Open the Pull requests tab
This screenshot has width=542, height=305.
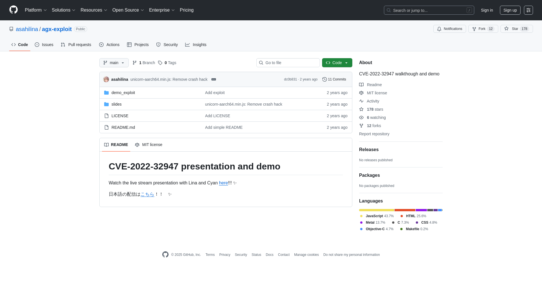76,45
